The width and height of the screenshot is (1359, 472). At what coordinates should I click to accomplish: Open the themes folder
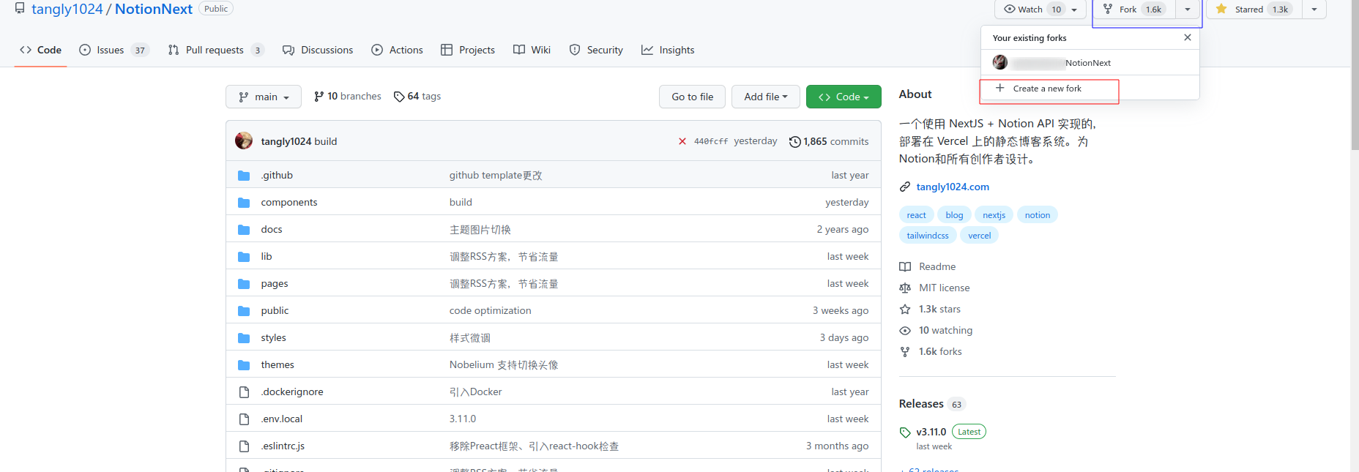[278, 364]
